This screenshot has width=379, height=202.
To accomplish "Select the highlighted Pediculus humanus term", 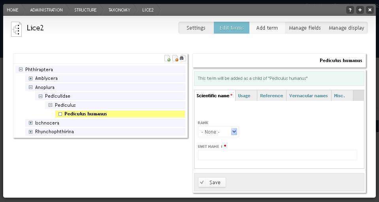I will pos(86,114).
